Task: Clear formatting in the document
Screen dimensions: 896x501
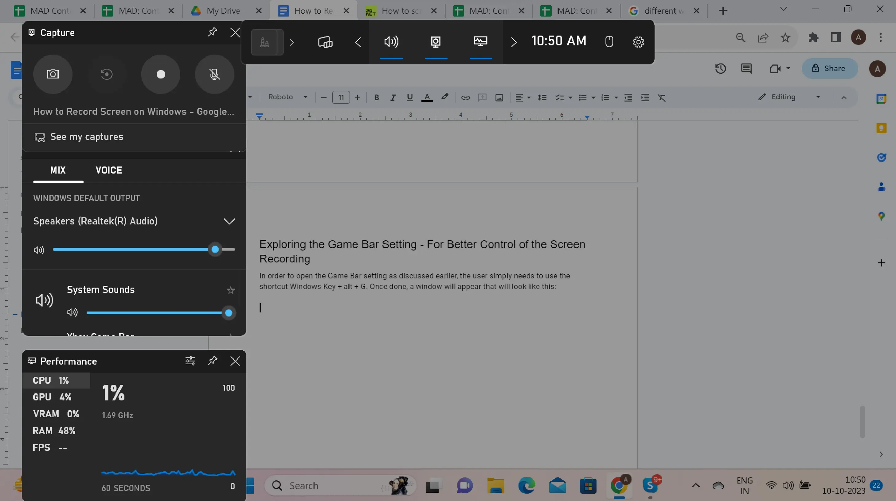Action: (662, 98)
